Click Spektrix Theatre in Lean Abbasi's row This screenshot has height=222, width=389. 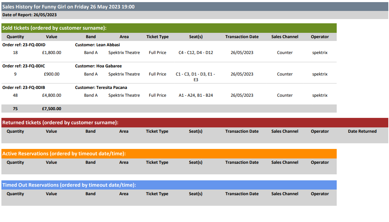pyautogui.click(x=124, y=53)
